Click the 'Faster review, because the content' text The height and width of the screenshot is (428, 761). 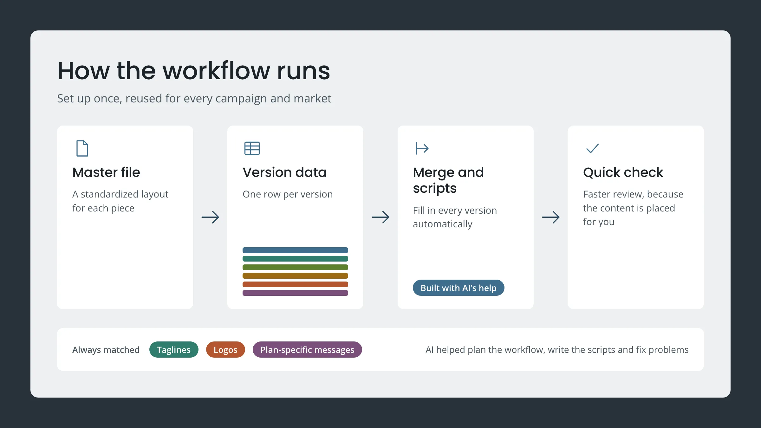pyautogui.click(x=633, y=208)
